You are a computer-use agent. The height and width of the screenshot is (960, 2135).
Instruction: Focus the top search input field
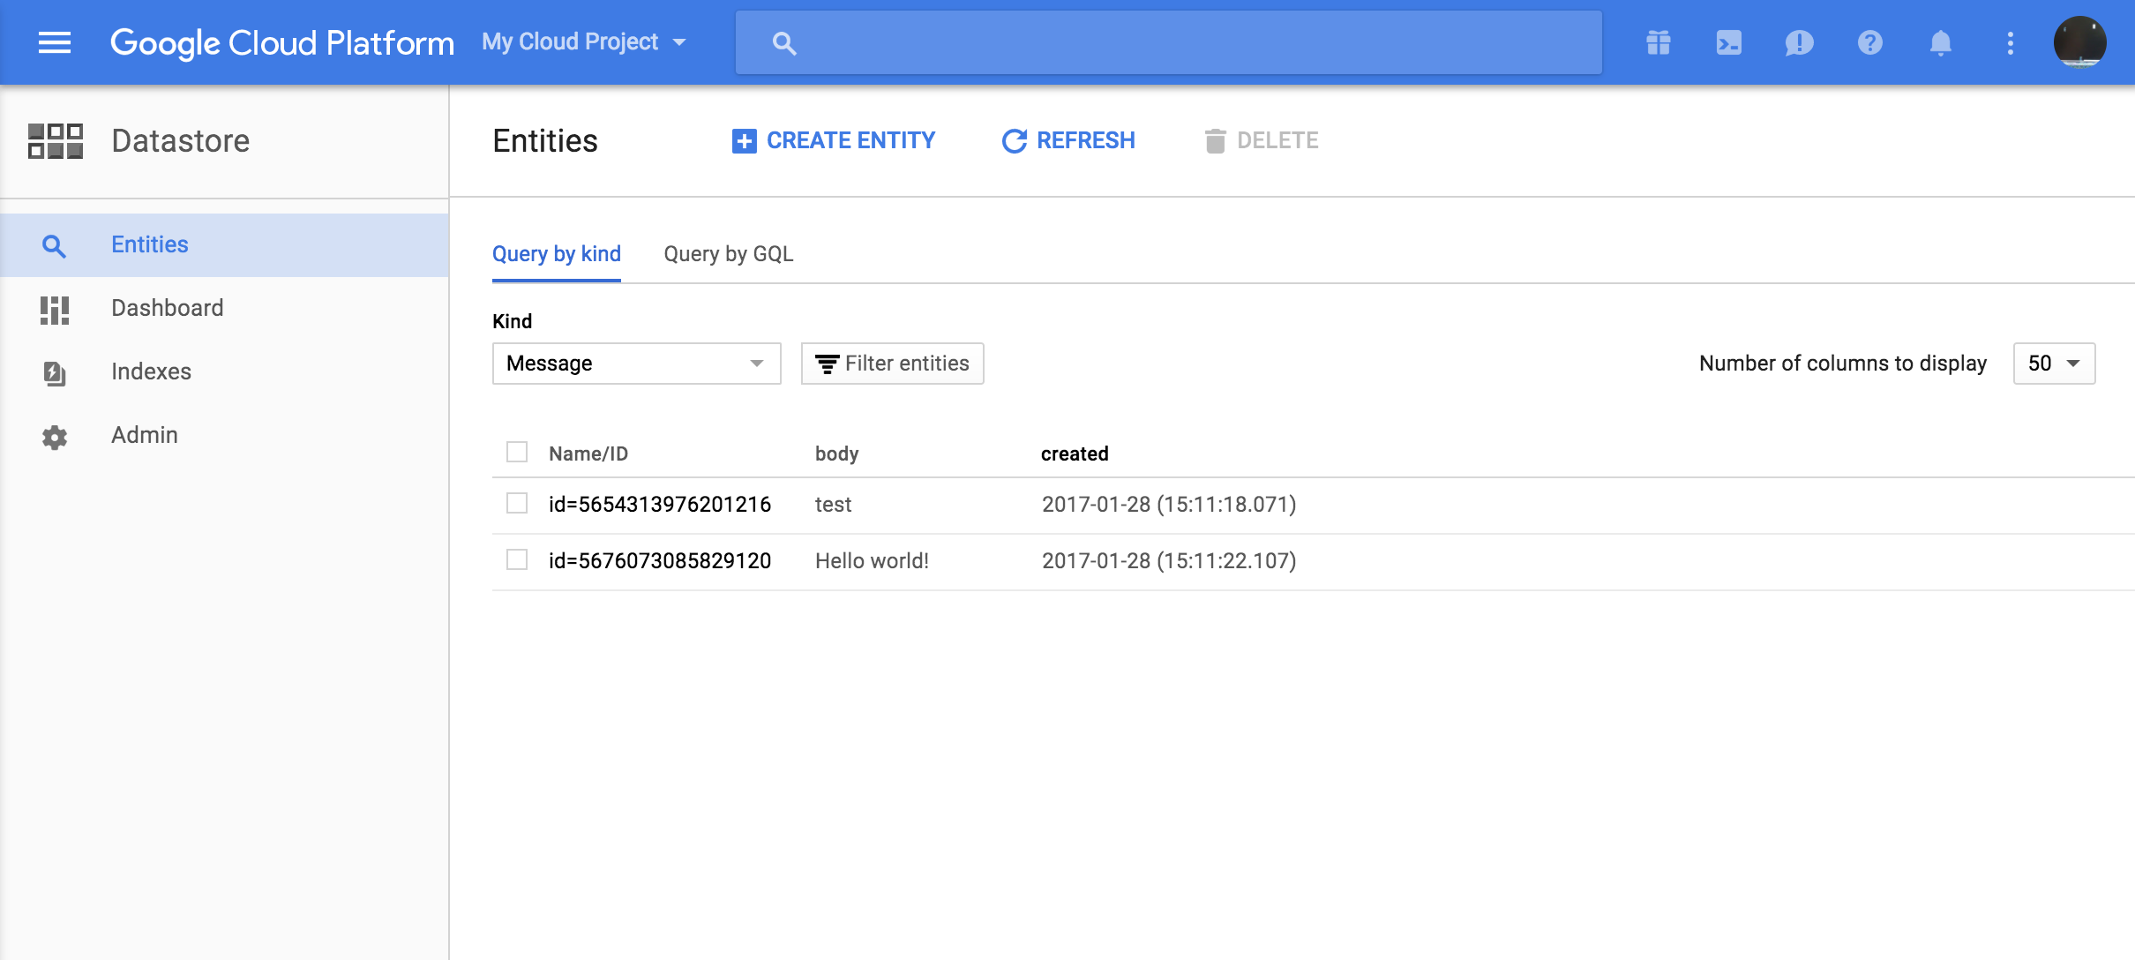pos(1168,42)
